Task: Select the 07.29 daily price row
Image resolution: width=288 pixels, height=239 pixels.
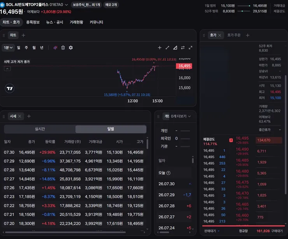Action: 74,161
